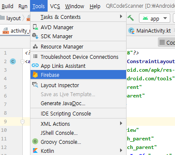Click the layout breadcrumb folder
175x155 pixels.
[10, 18]
